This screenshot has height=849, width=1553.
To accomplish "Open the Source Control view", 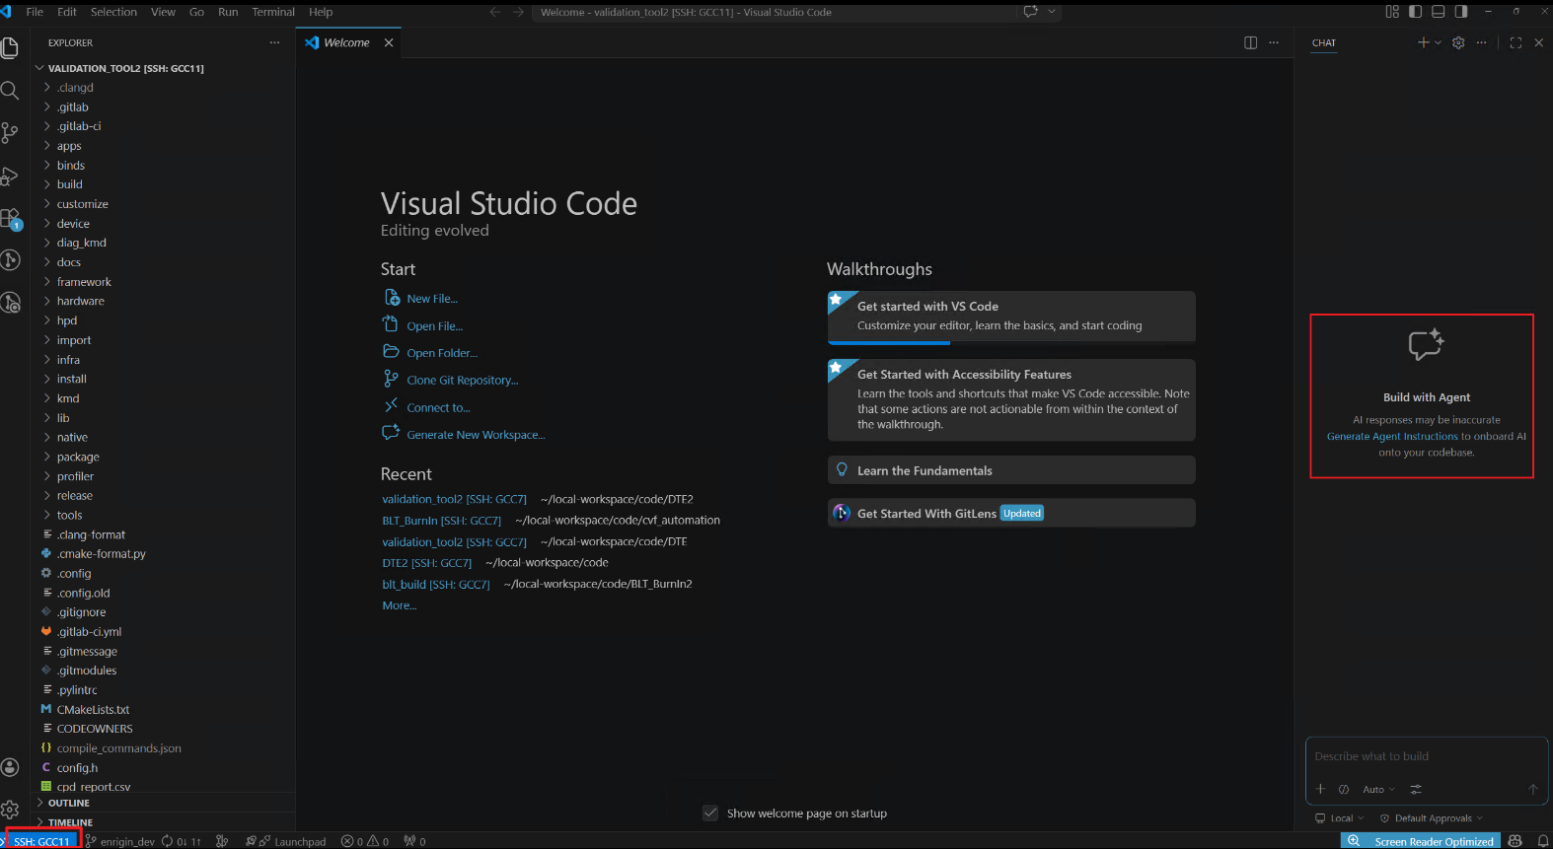I will point(10,133).
